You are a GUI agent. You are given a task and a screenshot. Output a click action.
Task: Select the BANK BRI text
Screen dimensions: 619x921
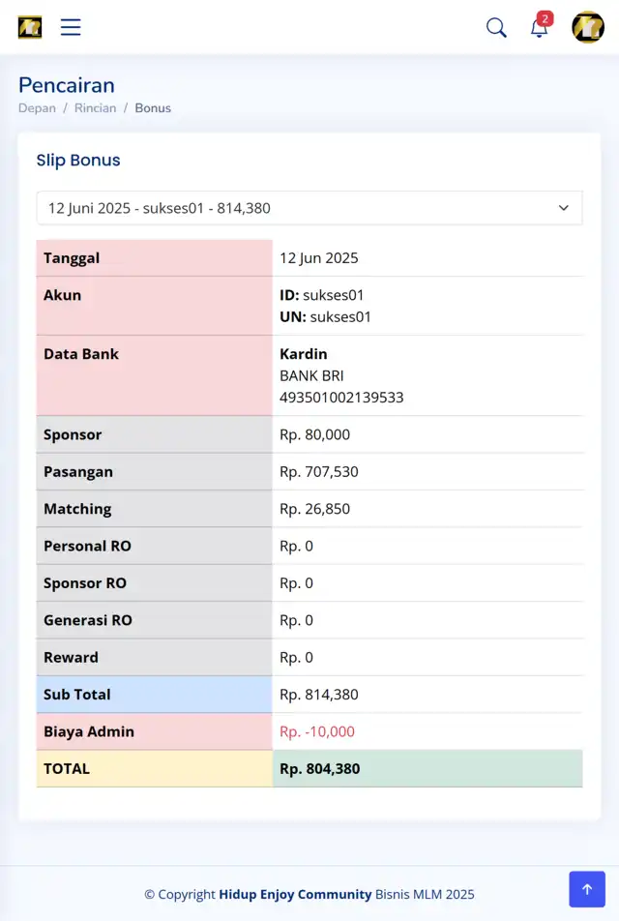pyautogui.click(x=311, y=375)
